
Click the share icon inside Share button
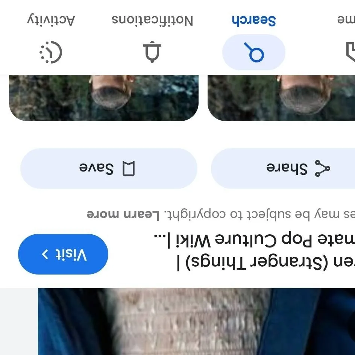323,168
